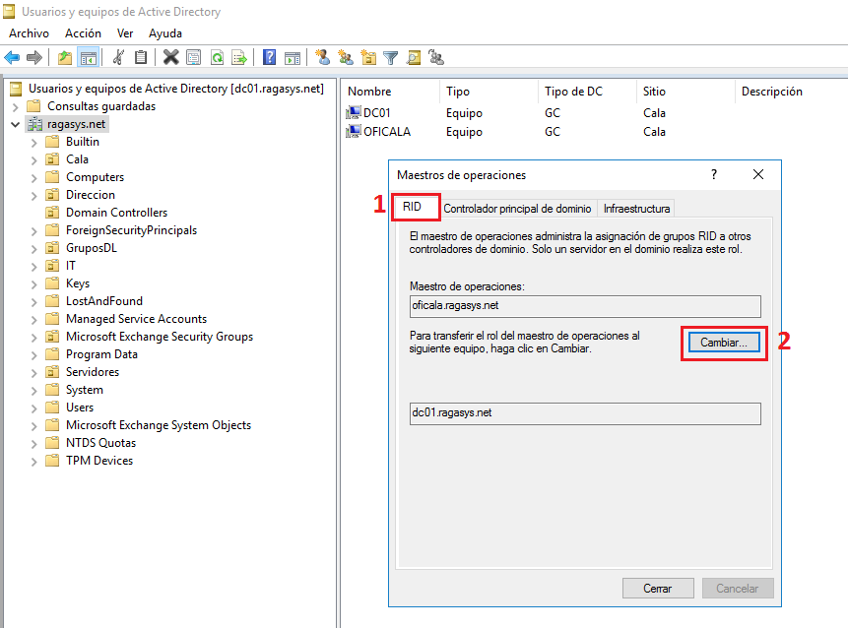Click the Export list toolbar icon

click(239, 57)
